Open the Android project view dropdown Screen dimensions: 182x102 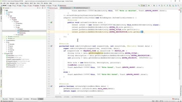pyautogui.click(x=7, y=8)
